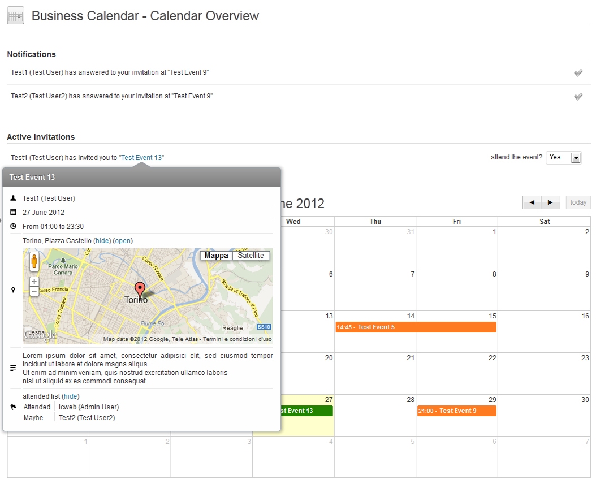Switch the map to Satellite view
The image size is (596, 488).
click(x=251, y=255)
